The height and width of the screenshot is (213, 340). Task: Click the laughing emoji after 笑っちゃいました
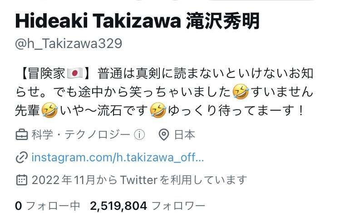point(241,92)
